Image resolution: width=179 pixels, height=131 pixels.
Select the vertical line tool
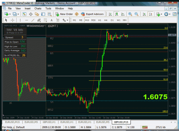click(x=20, y=20)
